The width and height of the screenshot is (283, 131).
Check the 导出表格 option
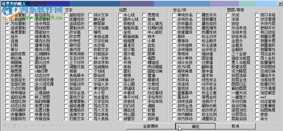90,114
